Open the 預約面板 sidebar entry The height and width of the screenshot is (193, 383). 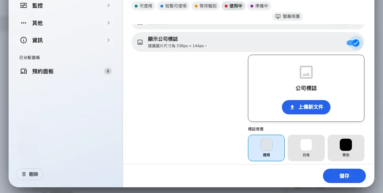[x=65, y=71]
